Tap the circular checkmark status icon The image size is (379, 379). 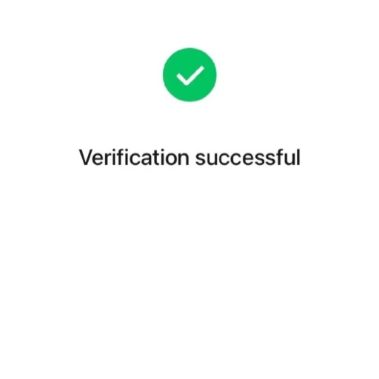point(189,75)
